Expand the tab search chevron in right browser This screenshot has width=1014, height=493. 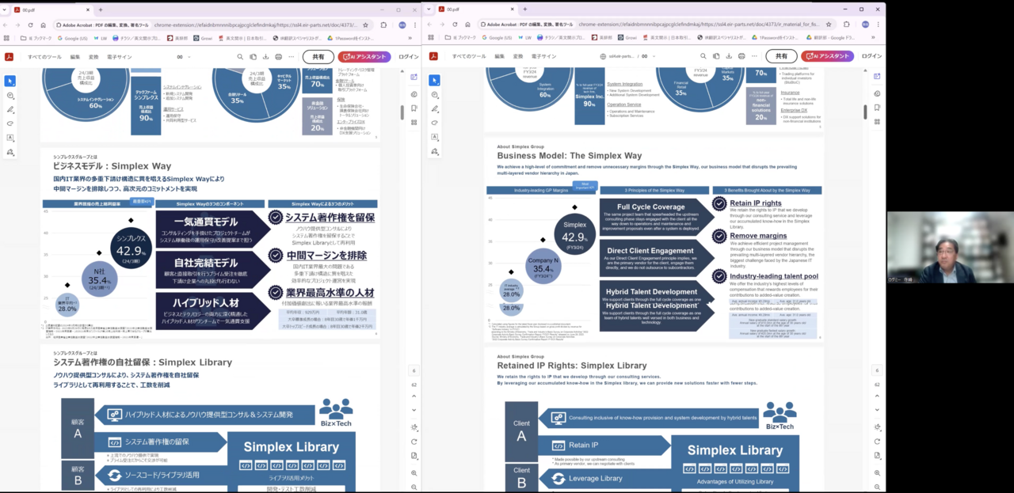coord(430,9)
